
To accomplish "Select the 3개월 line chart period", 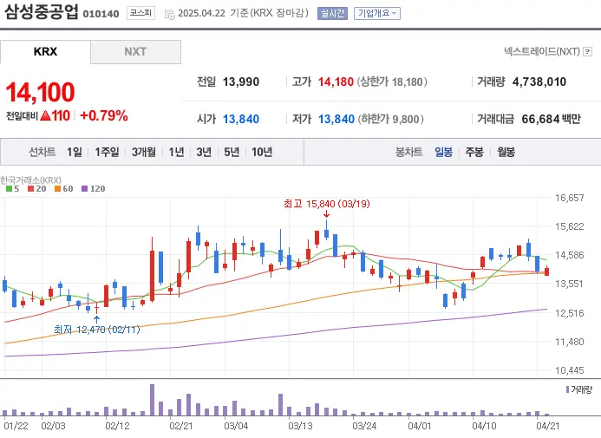I will pos(144,152).
